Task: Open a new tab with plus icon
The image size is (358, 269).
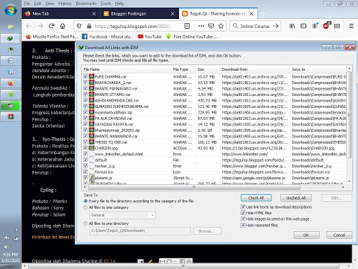Action: click(x=264, y=13)
